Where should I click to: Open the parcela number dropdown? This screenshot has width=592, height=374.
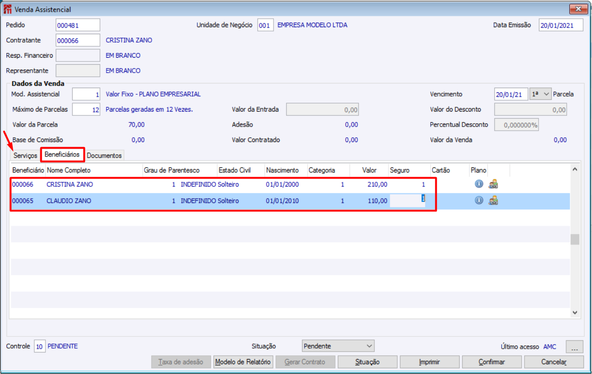(x=540, y=94)
